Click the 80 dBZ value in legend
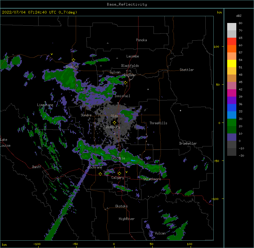 pyautogui.click(x=240, y=23)
